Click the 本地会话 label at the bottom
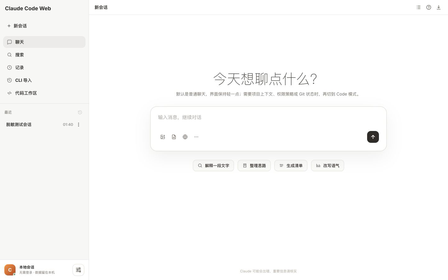The image size is (448, 280). point(27,267)
